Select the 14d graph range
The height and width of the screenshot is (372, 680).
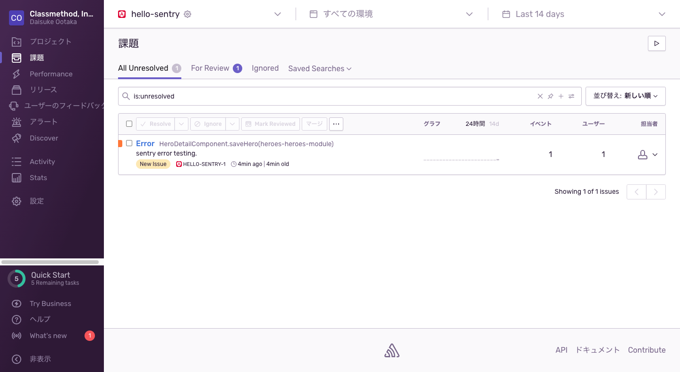pos(494,124)
